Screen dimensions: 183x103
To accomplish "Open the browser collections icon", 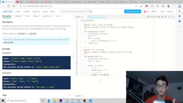I will pos(163,6).
